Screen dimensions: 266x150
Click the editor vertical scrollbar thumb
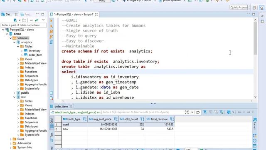point(255,38)
